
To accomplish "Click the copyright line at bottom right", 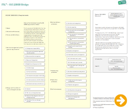I will point(98,108).
